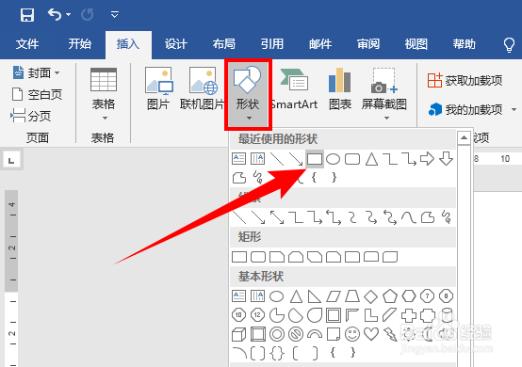Open the 文件 tab
This screenshot has width=522, height=367.
click(27, 44)
